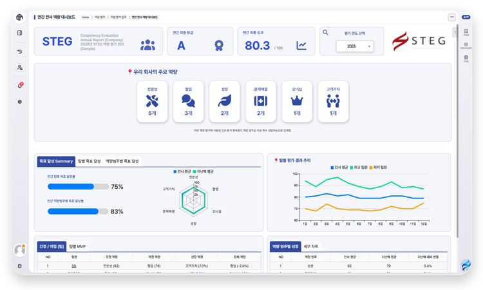The height and width of the screenshot is (290, 483).
Task: Collapse the right panel chevron
Action: [455, 32]
